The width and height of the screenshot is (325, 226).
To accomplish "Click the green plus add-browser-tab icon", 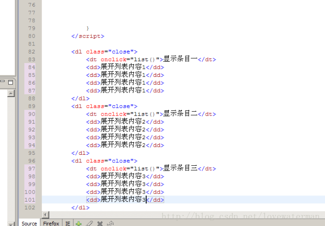I will [x=79, y=224].
